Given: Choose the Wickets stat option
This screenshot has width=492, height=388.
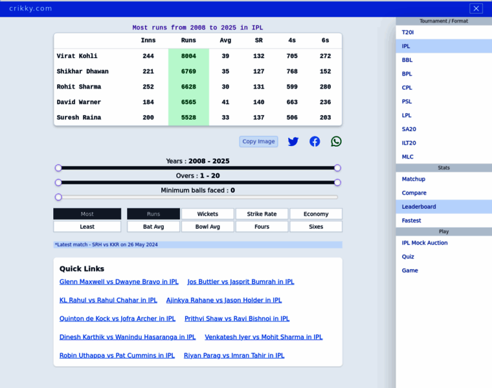Looking at the screenshot, I should coord(208,214).
